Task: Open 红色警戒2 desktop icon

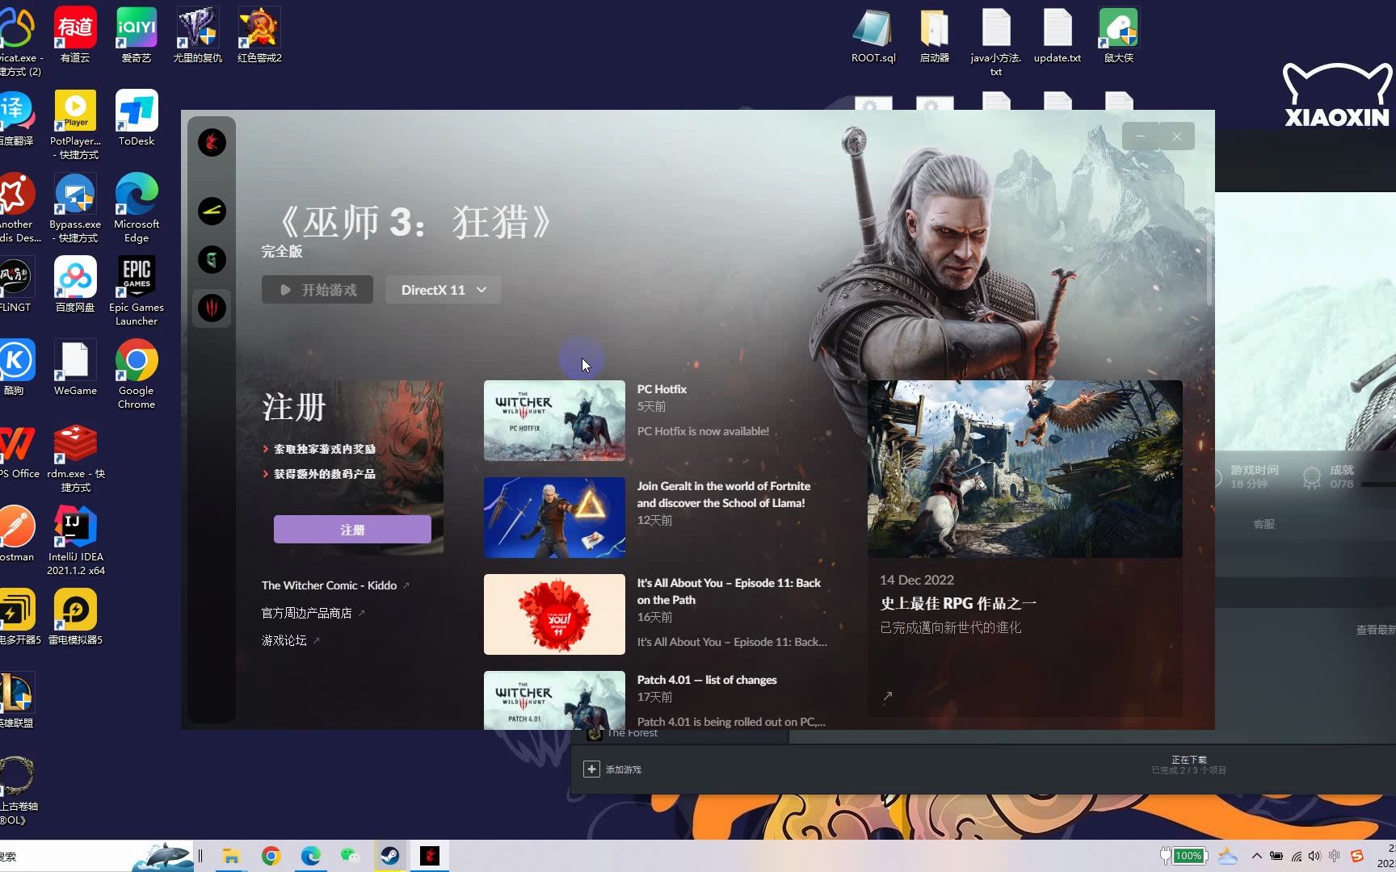Action: click(x=259, y=34)
